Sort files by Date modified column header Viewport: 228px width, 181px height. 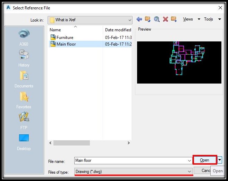(x=118, y=30)
